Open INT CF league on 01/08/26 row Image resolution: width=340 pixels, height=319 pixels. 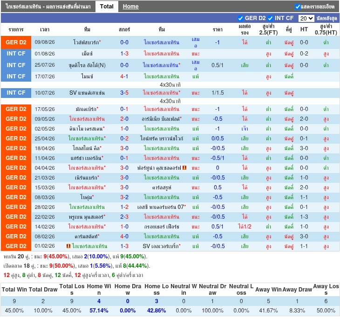click(x=16, y=54)
